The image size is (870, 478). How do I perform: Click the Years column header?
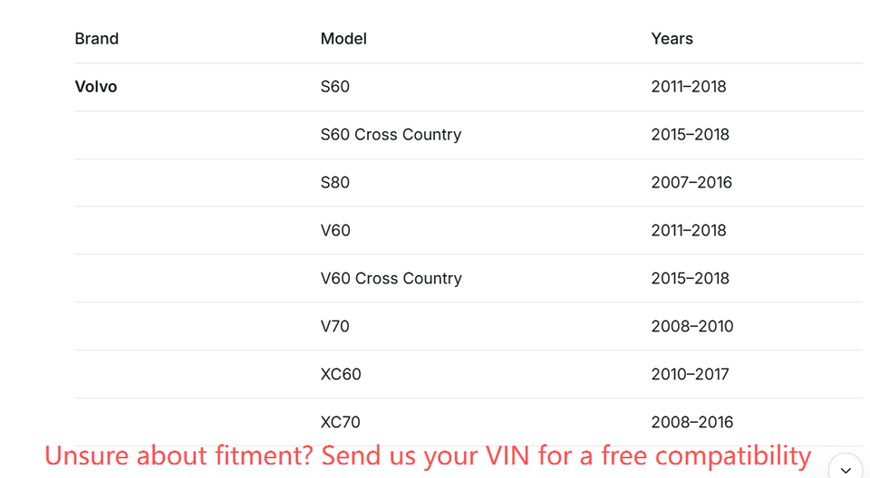tap(672, 39)
